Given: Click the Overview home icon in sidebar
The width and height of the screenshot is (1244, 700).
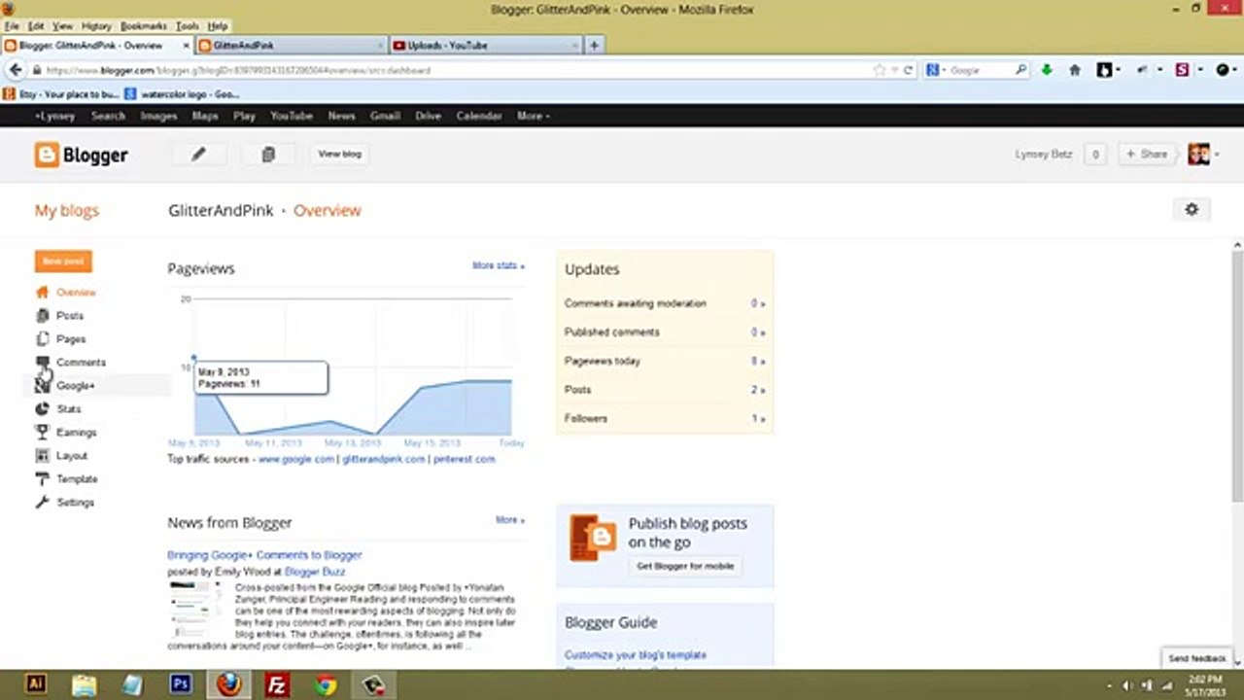Looking at the screenshot, I should (42, 292).
